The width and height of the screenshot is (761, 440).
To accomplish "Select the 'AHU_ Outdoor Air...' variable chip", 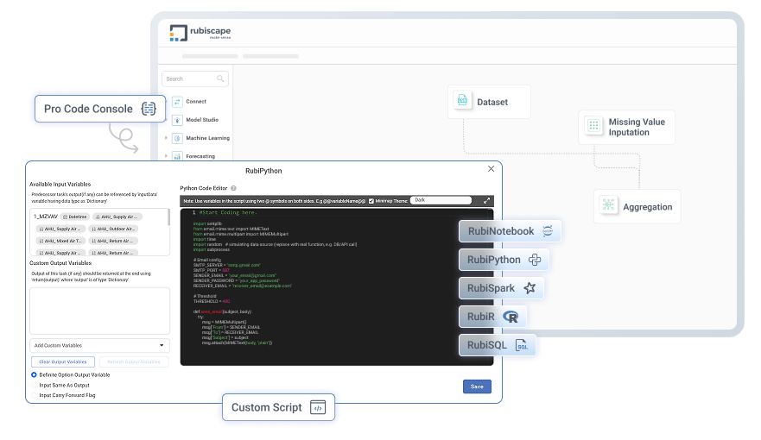I will [115, 229].
